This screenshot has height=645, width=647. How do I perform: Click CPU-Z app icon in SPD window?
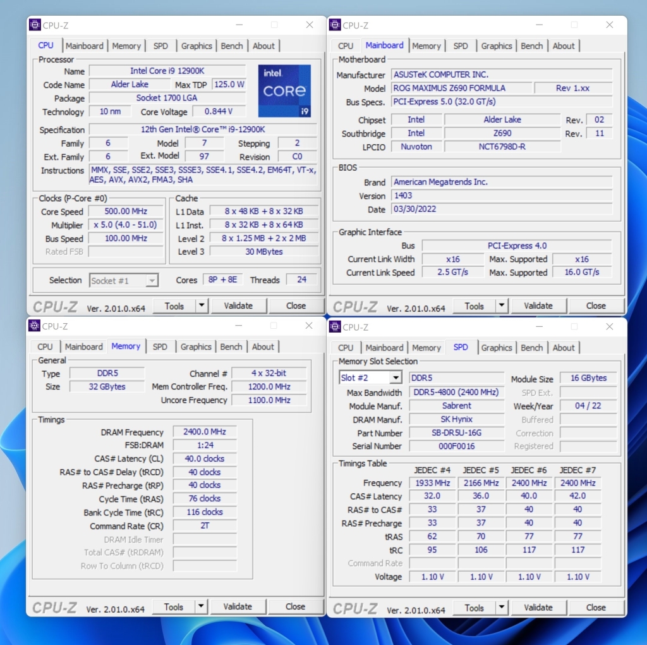point(335,327)
